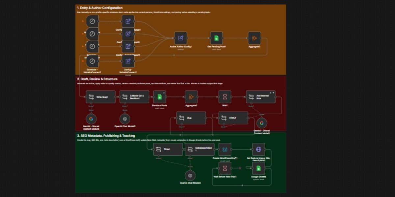The width and height of the screenshot is (395, 197).
Task: Open the MetaDescription1 chain node
Action: (x=199, y=149)
